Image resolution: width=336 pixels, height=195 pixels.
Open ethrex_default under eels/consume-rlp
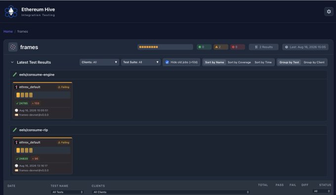30,142
